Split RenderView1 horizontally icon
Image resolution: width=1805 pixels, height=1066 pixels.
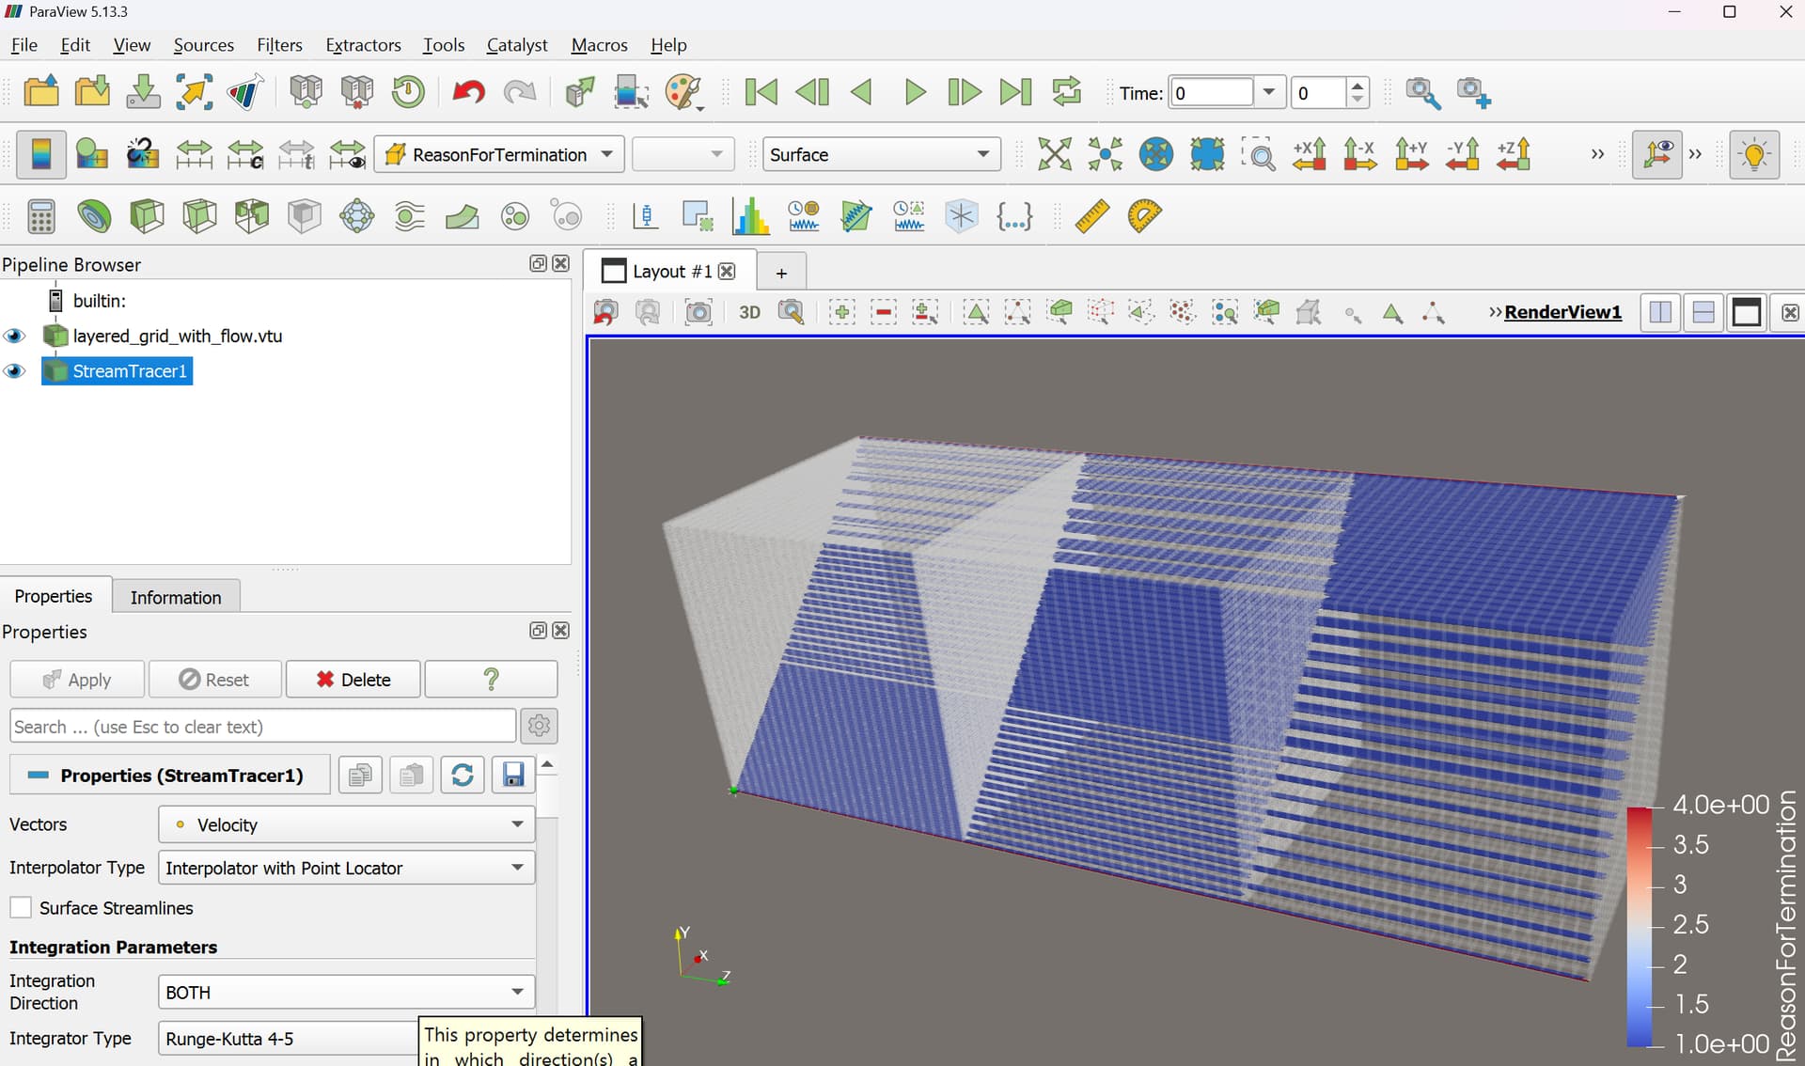(x=1660, y=312)
